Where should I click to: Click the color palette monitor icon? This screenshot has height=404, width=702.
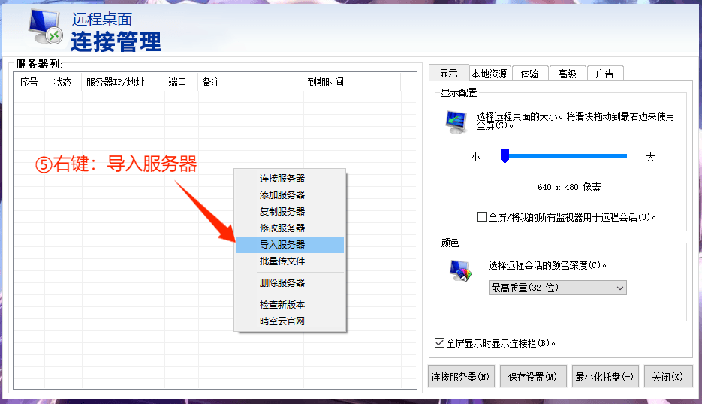click(459, 271)
